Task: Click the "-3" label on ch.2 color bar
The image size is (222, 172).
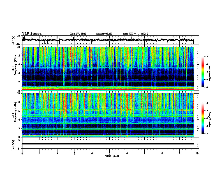Action: pyautogui.click(x=207, y=103)
